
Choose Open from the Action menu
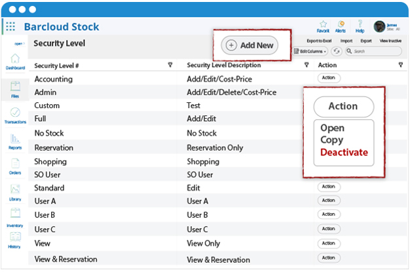pyautogui.click(x=332, y=128)
